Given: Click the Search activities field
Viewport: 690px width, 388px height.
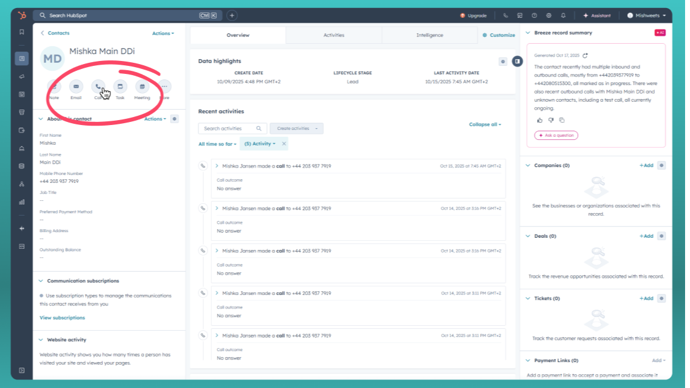Looking at the screenshot, I should pyautogui.click(x=229, y=129).
